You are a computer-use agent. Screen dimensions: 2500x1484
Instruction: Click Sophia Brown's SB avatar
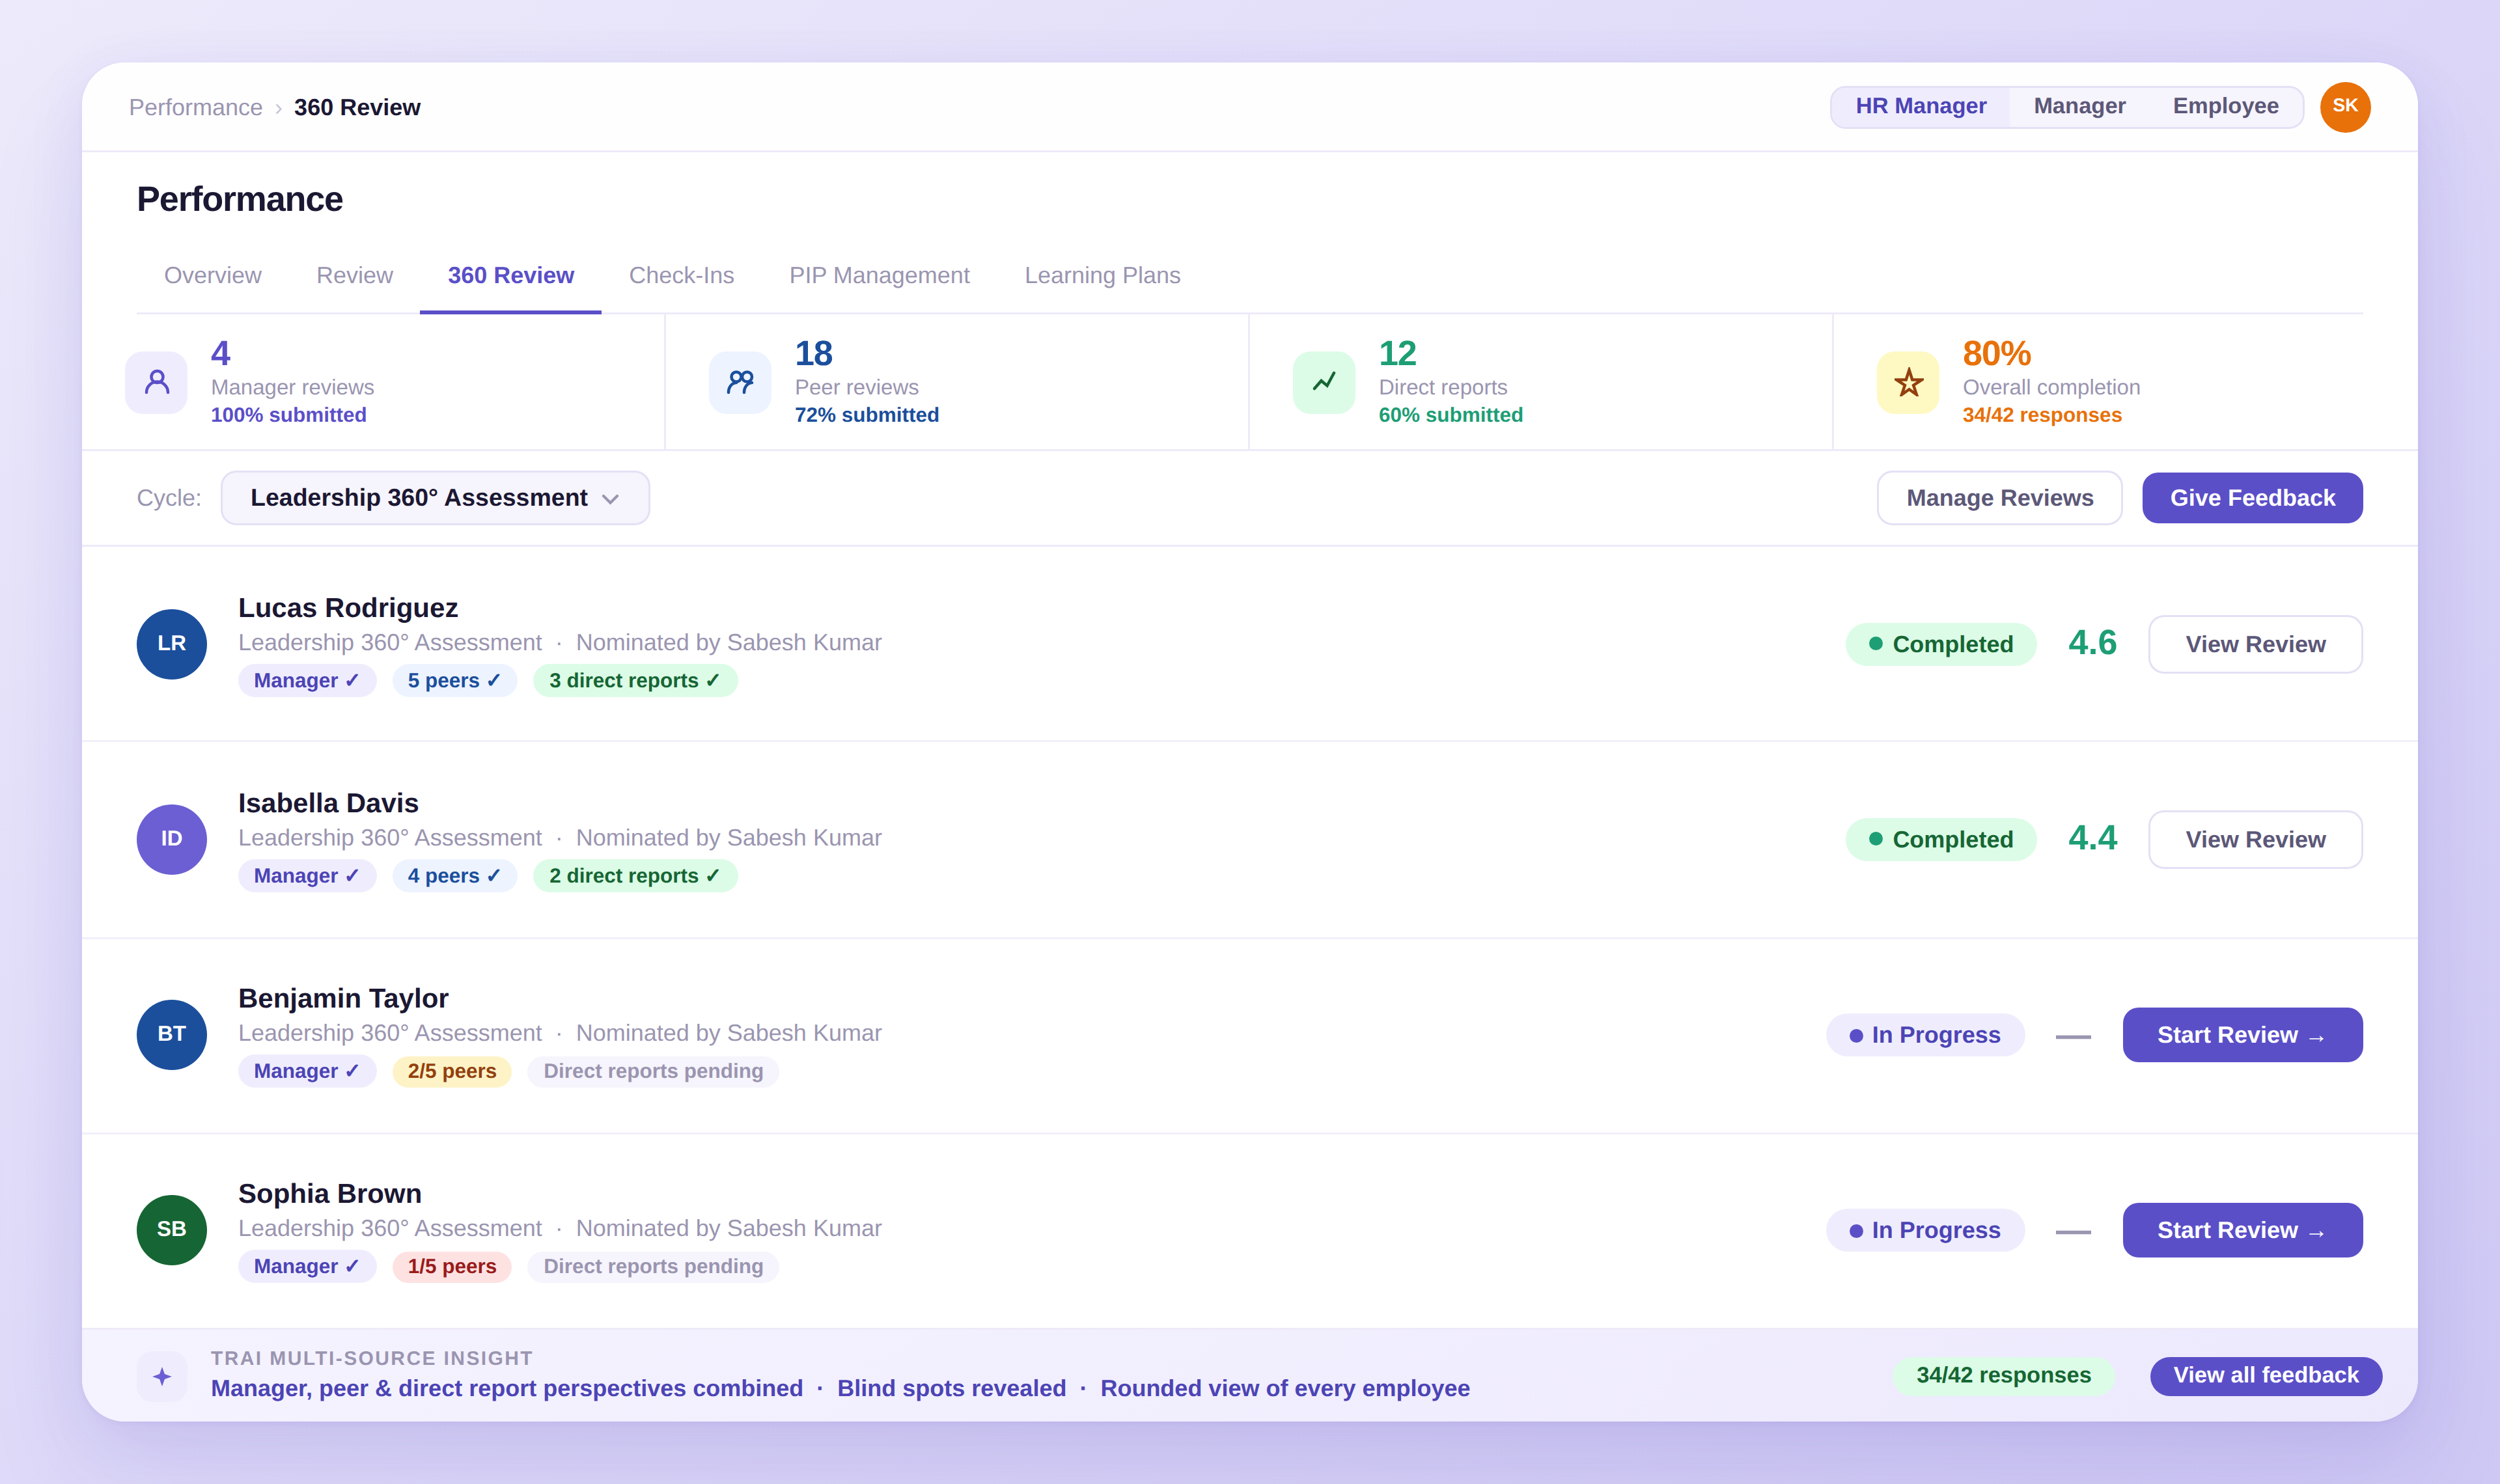point(172,1230)
